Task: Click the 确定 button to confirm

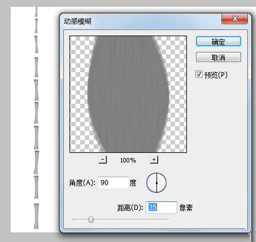Action: click(218, 42)
